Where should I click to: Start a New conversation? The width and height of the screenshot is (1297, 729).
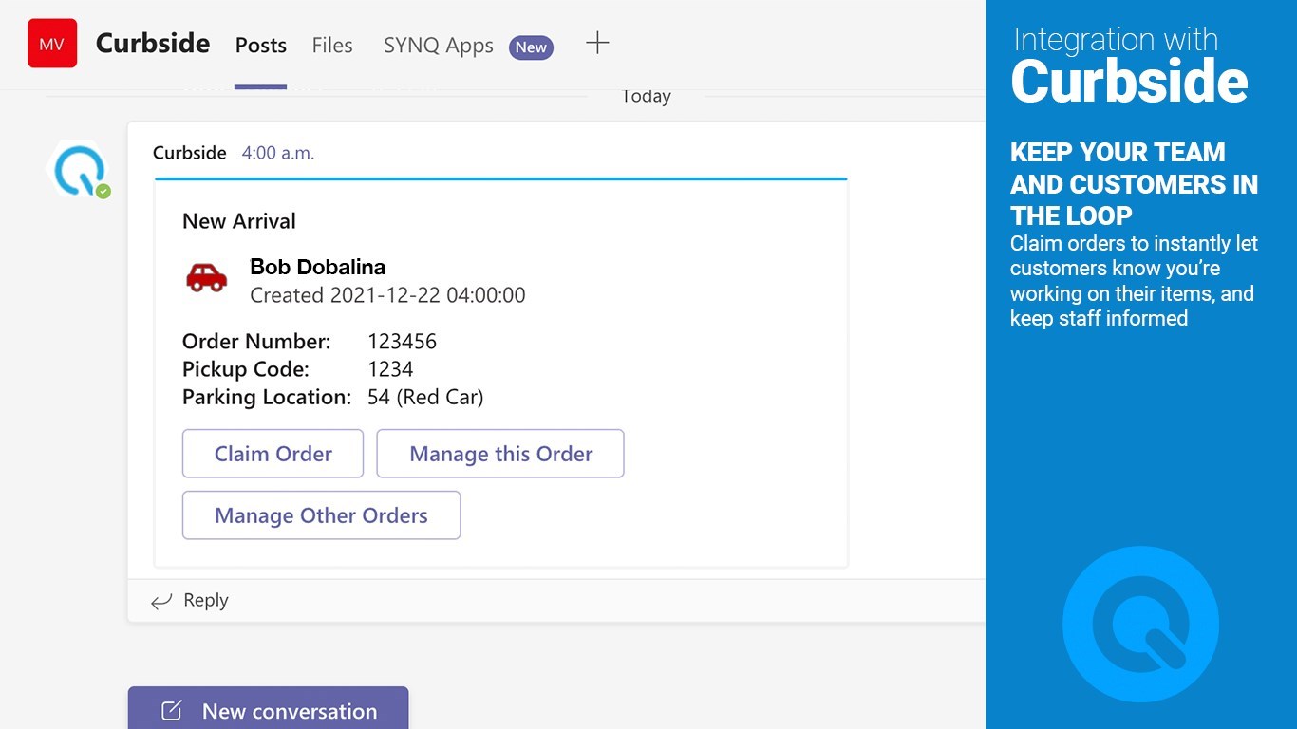pos(269,710)
